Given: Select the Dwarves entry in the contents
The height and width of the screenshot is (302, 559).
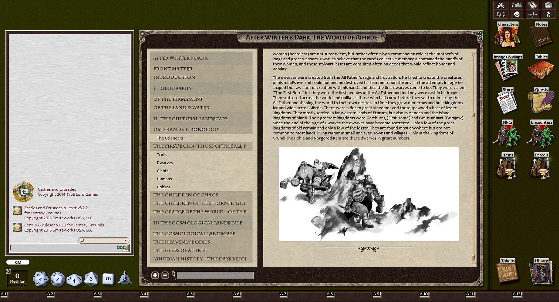Looking at the screenshot, I should 165,163.
